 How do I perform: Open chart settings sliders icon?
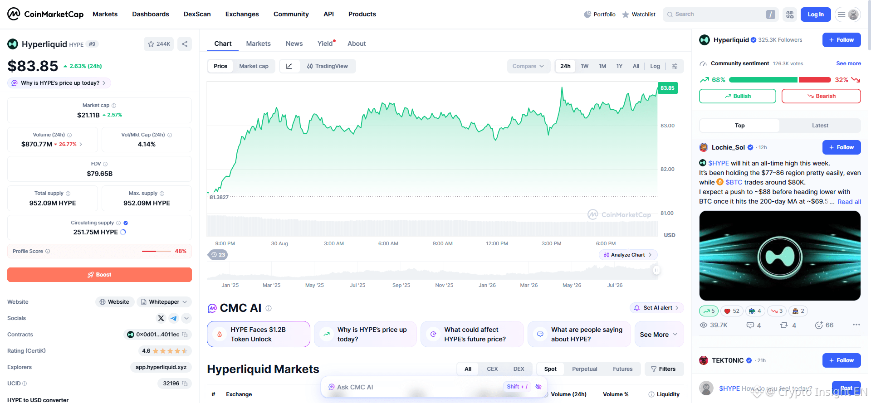pos(675,66)
